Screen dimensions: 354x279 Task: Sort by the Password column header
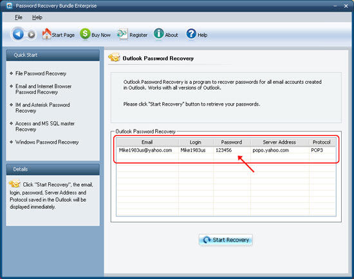coord(232,142)
